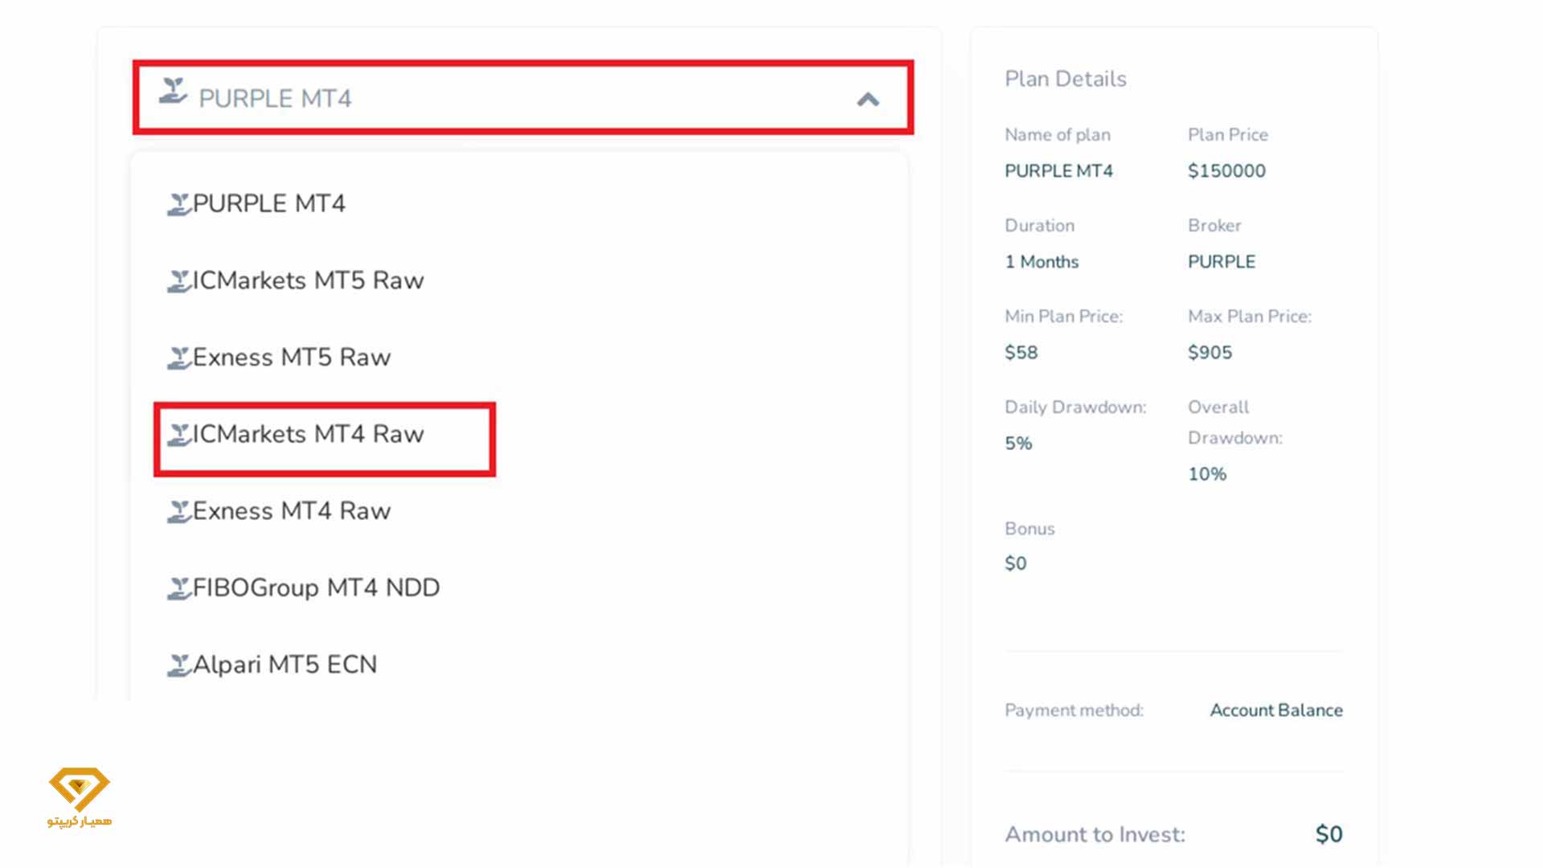Click the plant icon beside PURPLE MT4 option
This screenshot has height=868, width=1543.
coord(178,204)
